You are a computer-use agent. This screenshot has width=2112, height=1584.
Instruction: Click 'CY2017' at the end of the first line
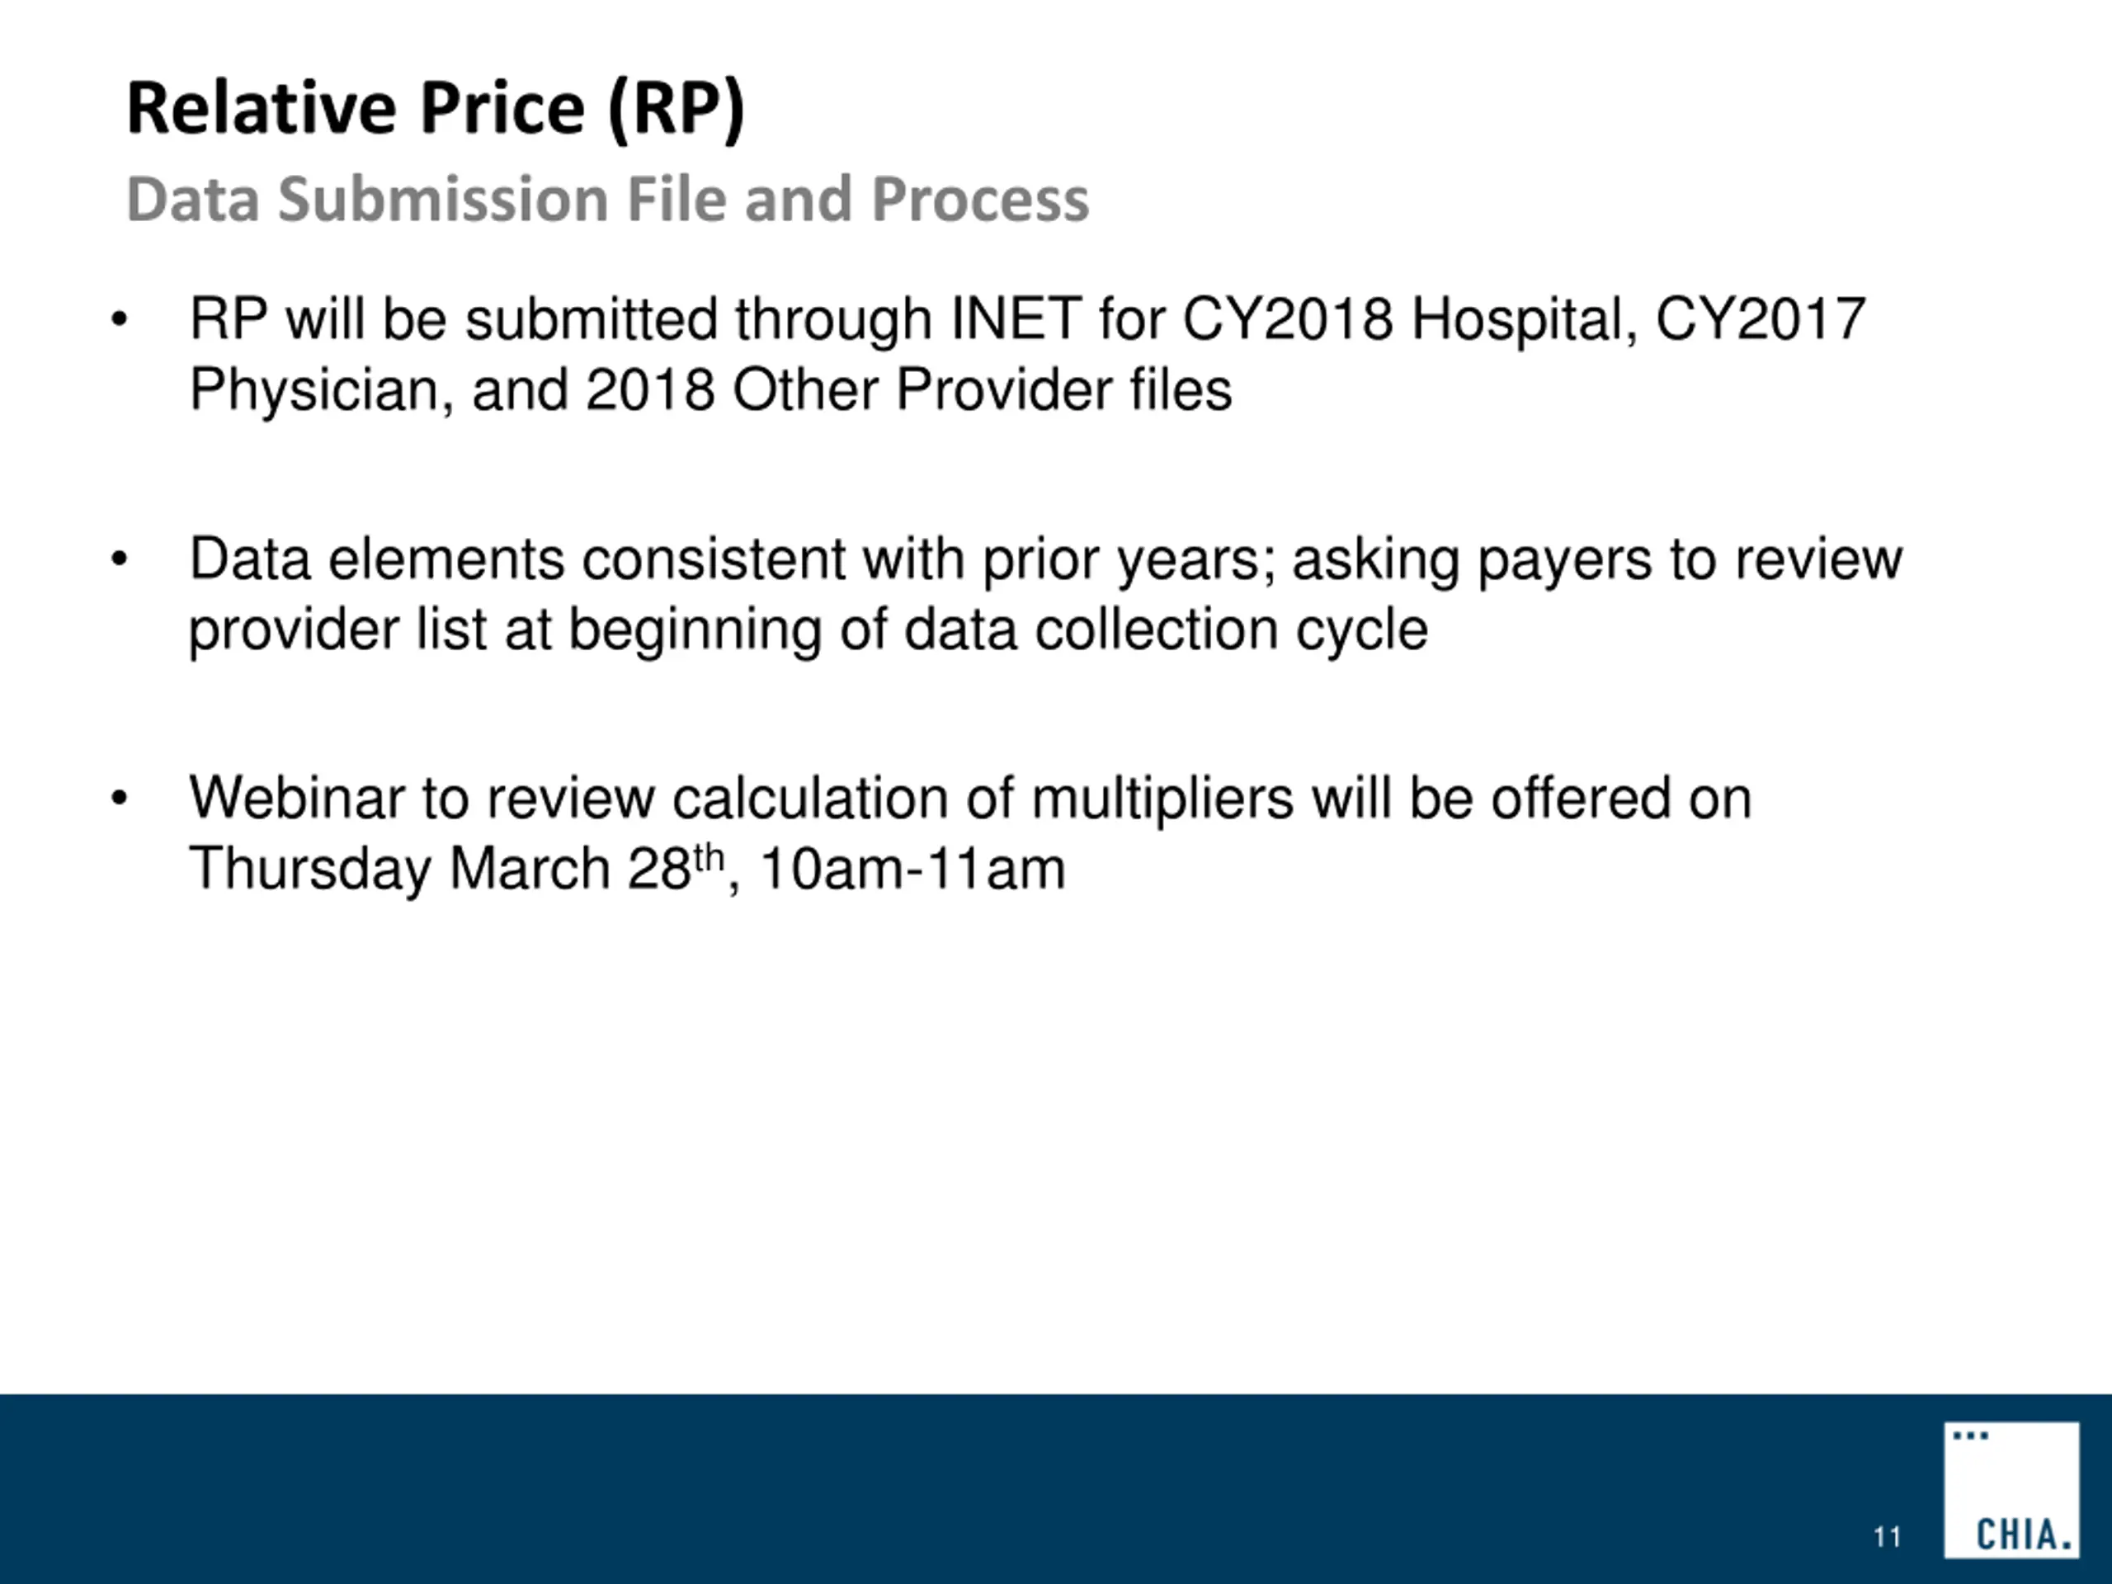(1760, 319)
